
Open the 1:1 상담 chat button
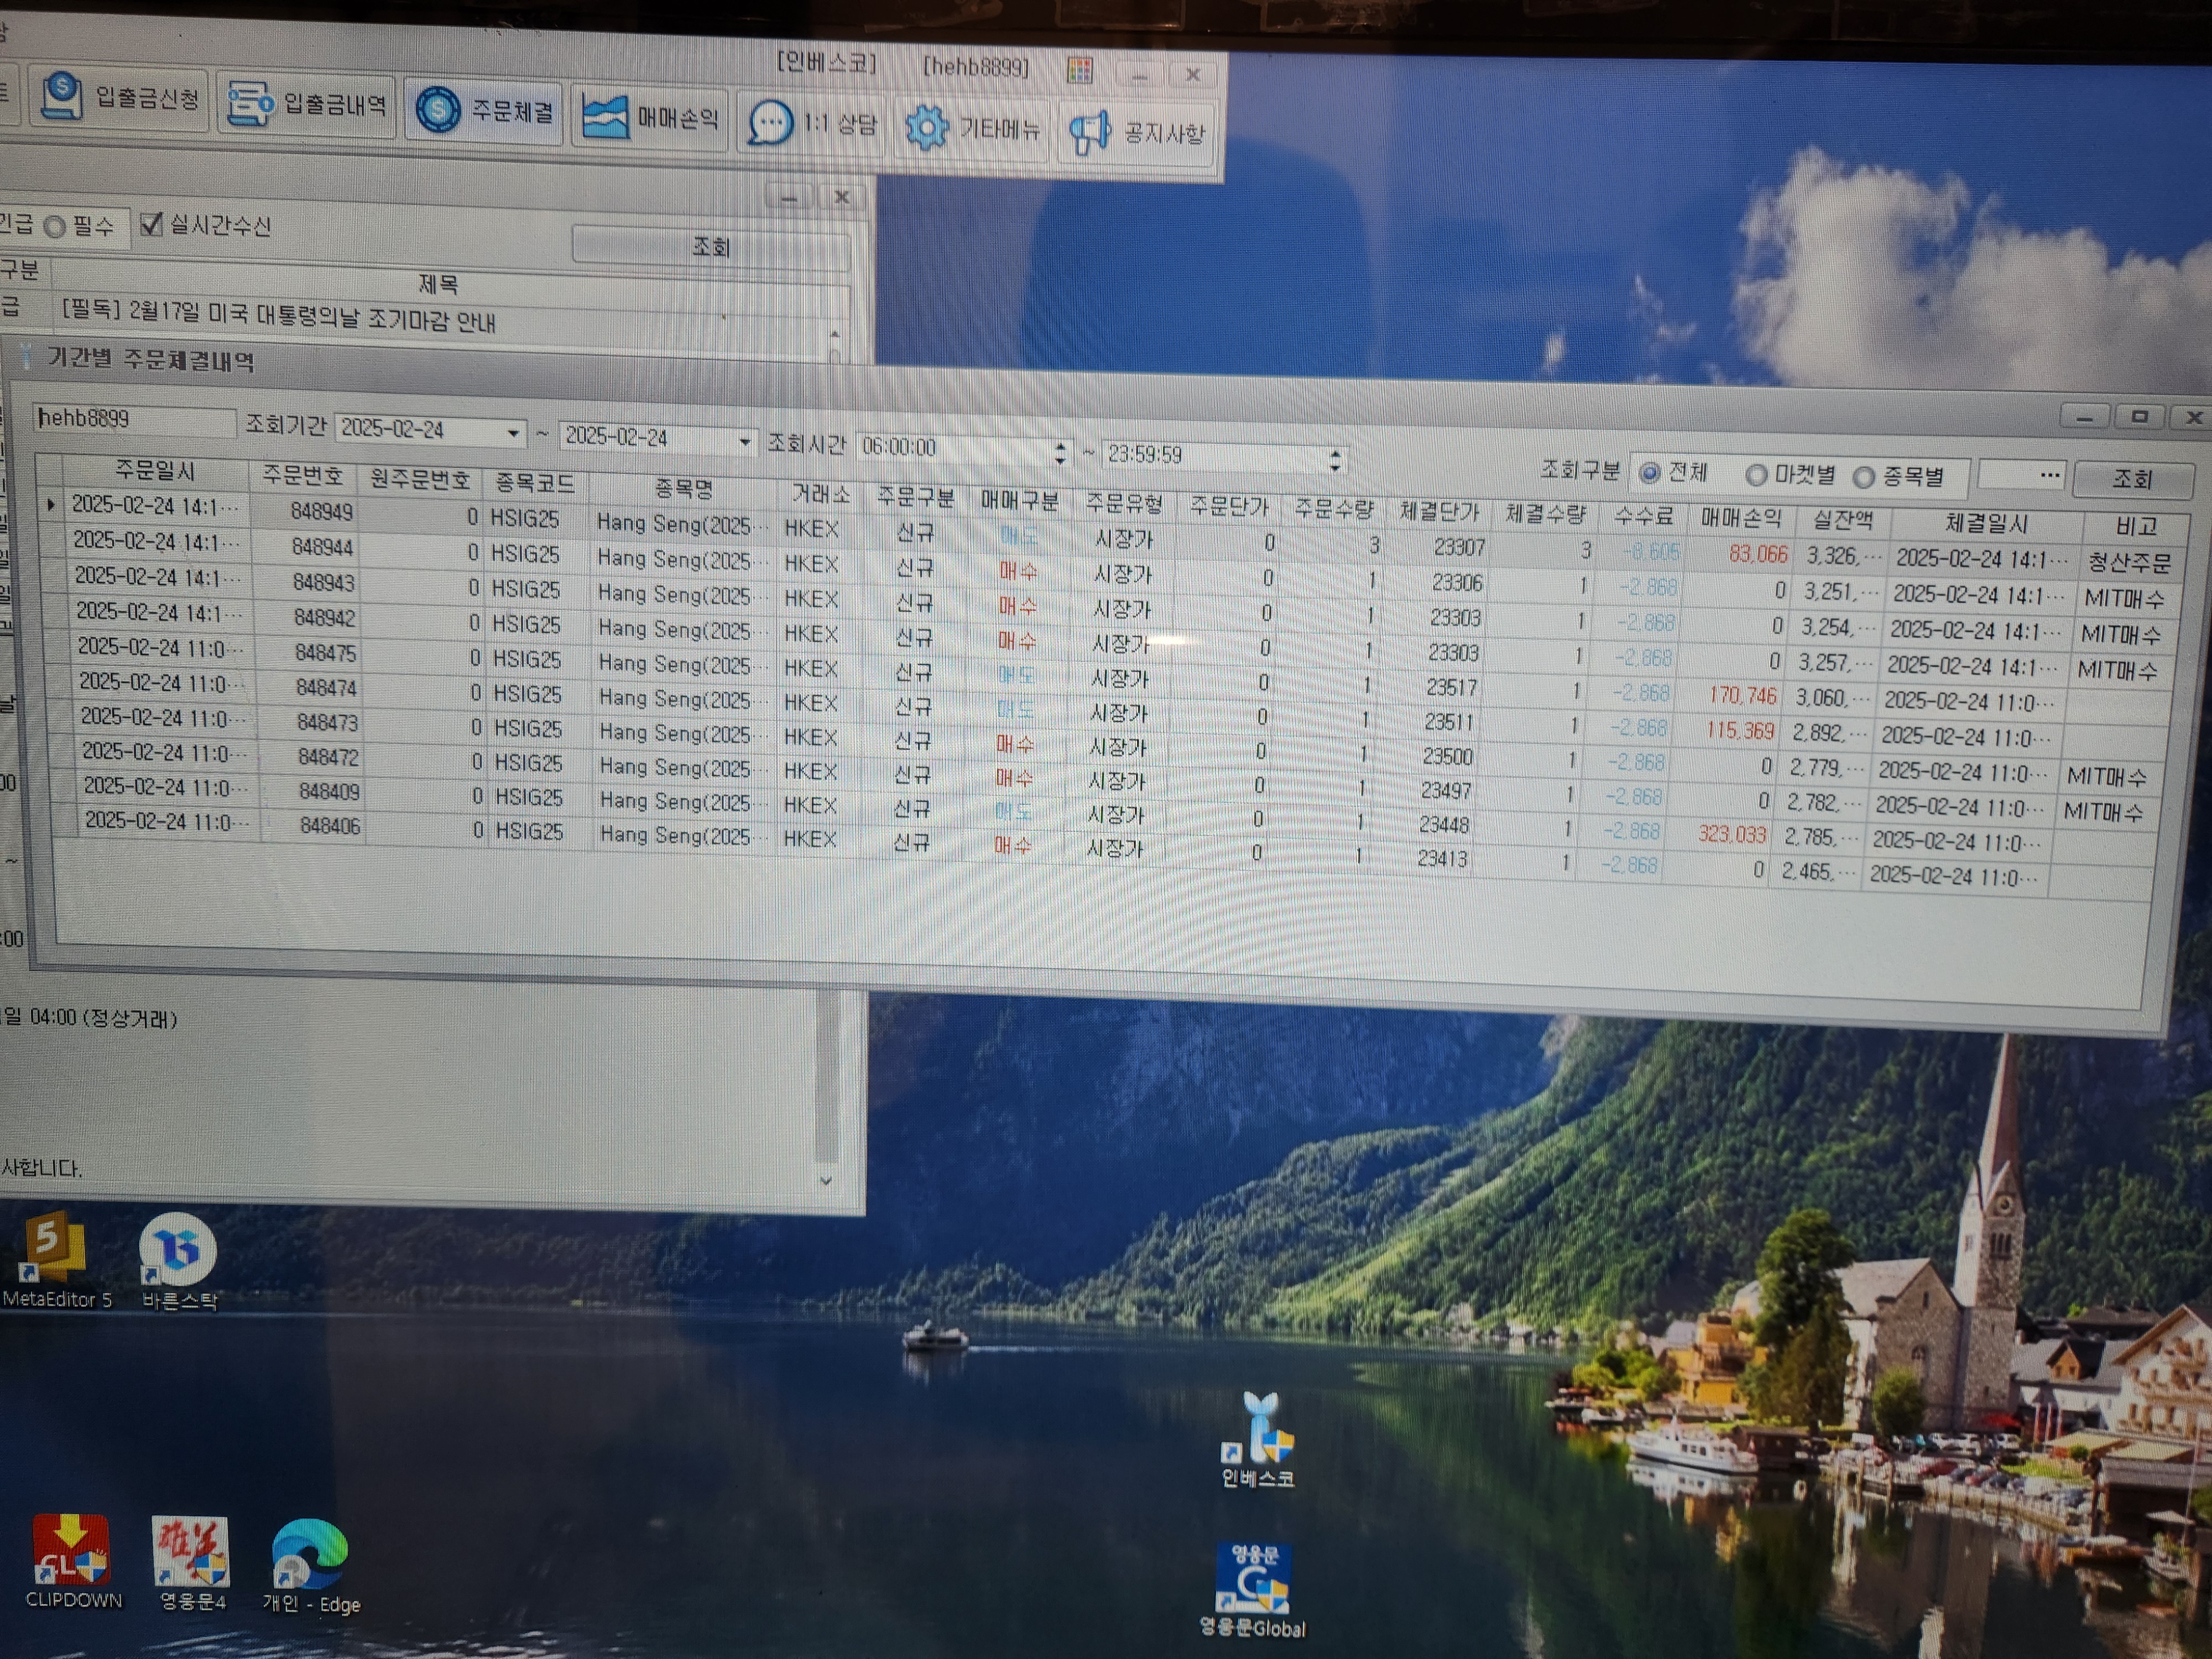coord(811,124)
